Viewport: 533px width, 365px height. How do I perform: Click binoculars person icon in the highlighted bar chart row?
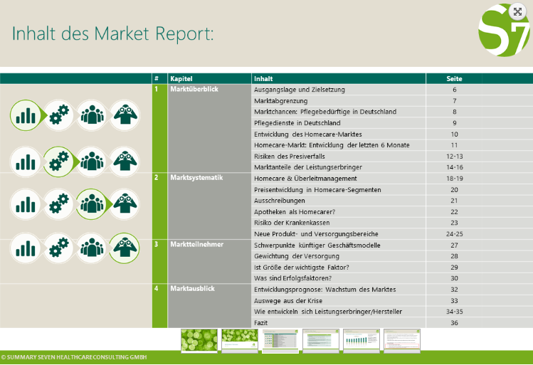point(125,115)
